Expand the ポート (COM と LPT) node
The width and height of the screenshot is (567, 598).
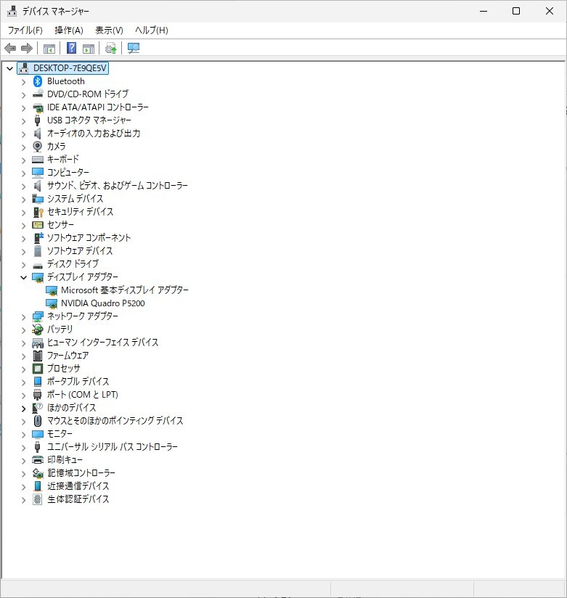coord(24,396)
